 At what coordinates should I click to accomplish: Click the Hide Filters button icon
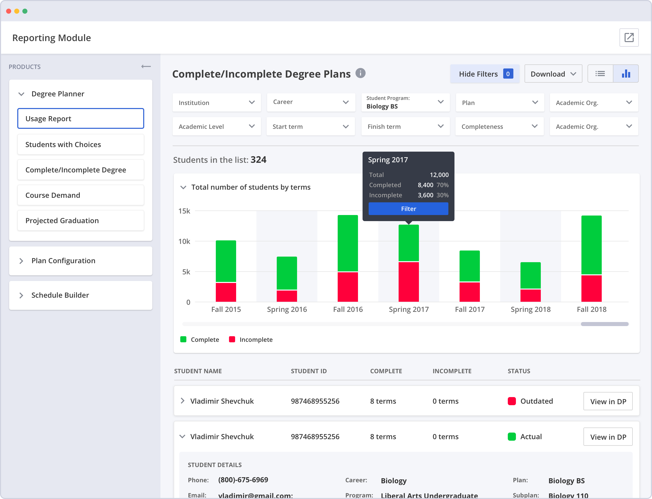[508, 73]
